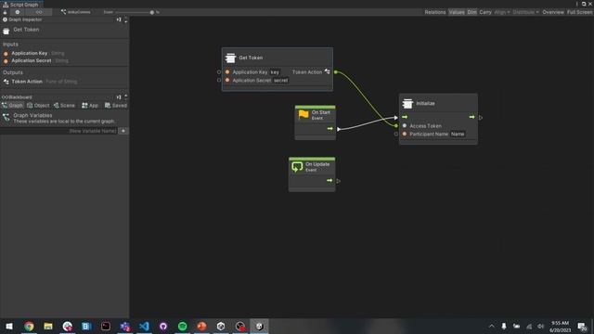
Task: Switch to Scene variables tab
Action: [64, 105]
